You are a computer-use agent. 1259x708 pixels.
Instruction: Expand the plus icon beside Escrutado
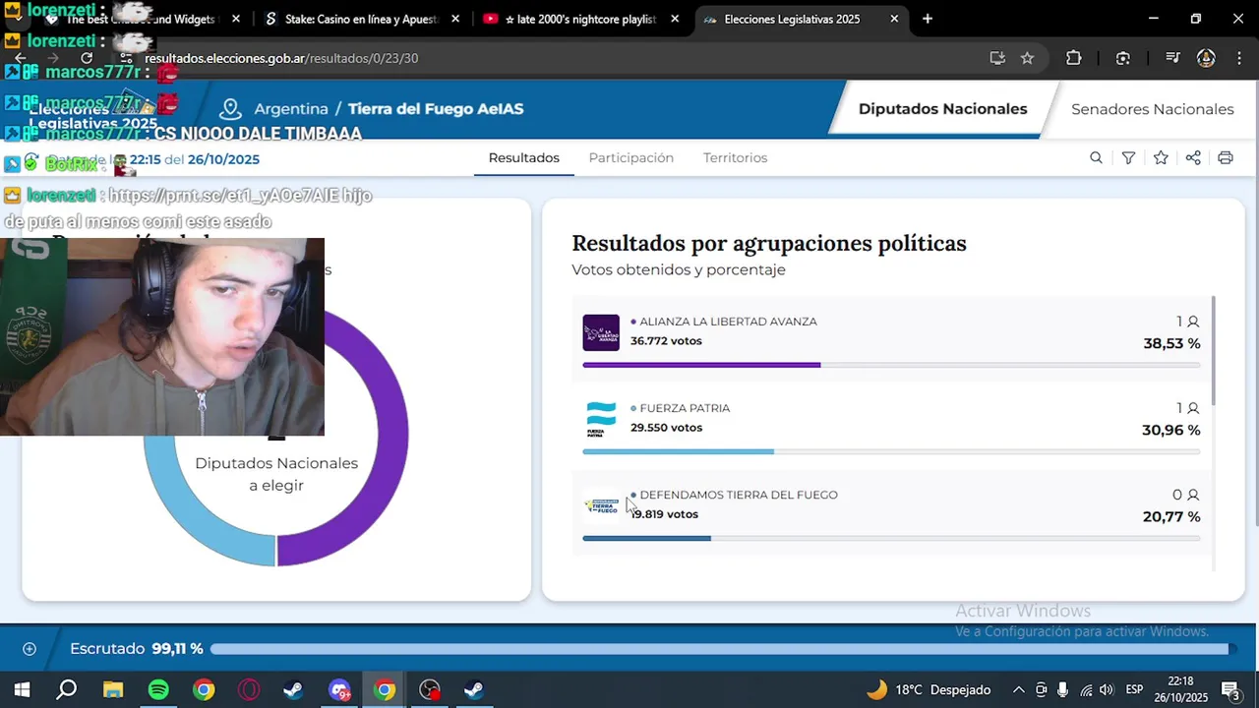[30, 649]
